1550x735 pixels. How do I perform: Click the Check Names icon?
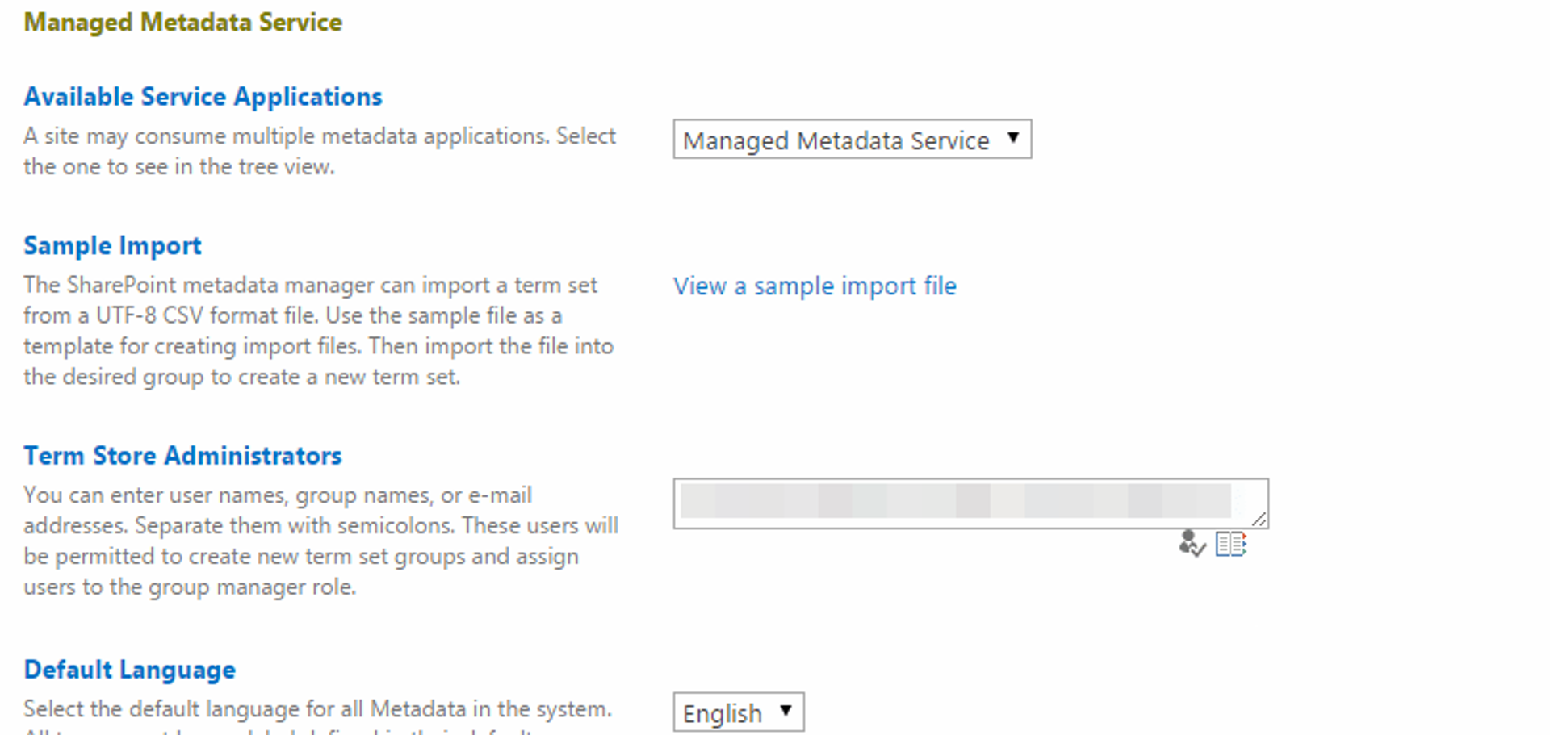click(x=1192, y=544)
